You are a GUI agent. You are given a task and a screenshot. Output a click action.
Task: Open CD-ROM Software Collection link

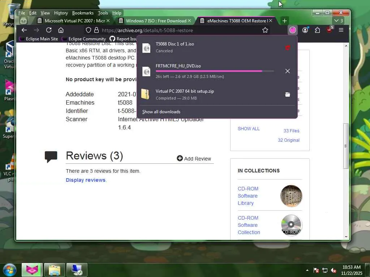click(249, 225)
